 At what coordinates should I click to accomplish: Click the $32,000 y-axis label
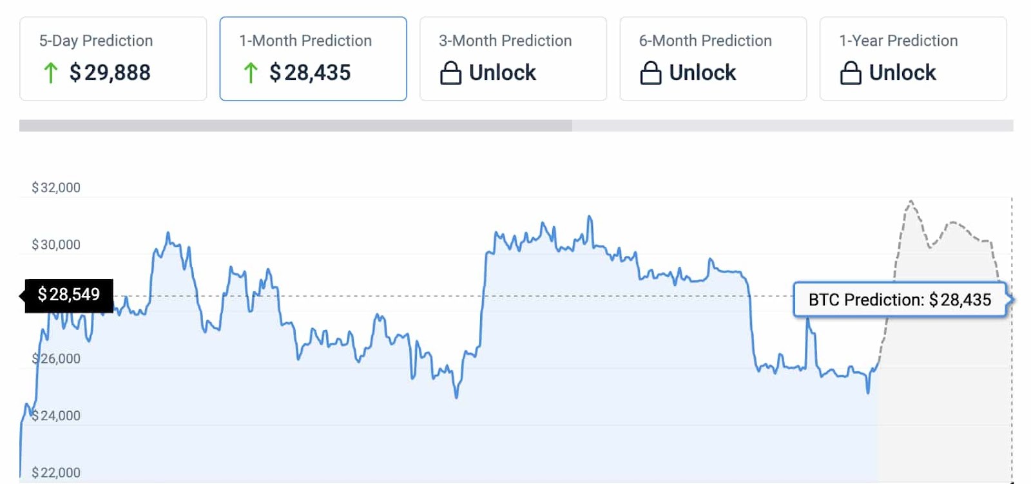[x=56, y=188]
